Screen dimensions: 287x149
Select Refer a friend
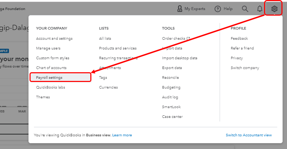(x=242, y=48)
